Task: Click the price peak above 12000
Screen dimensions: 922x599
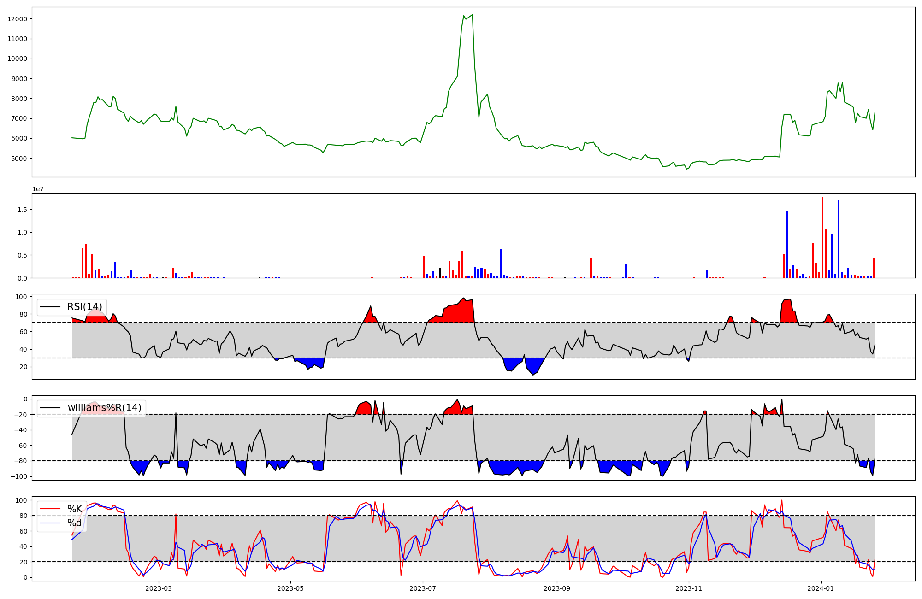Action: (x=472, y=15)
